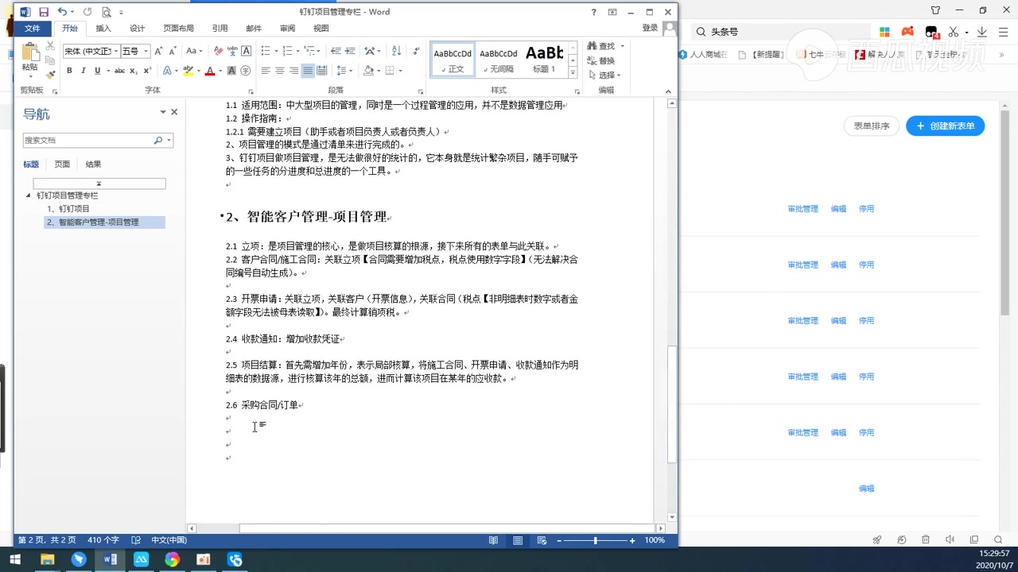Image resolution: width=1018 pixels, height=572 pixels.
Task: Insert a bulleted list
Action: click(266, 51)
